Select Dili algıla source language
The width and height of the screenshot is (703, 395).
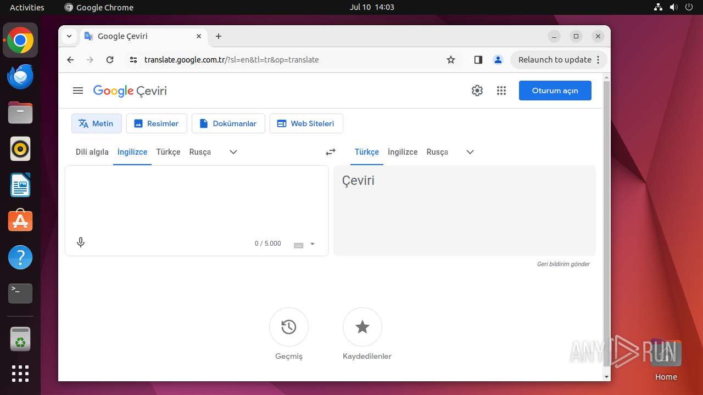(x=92, y=152)
